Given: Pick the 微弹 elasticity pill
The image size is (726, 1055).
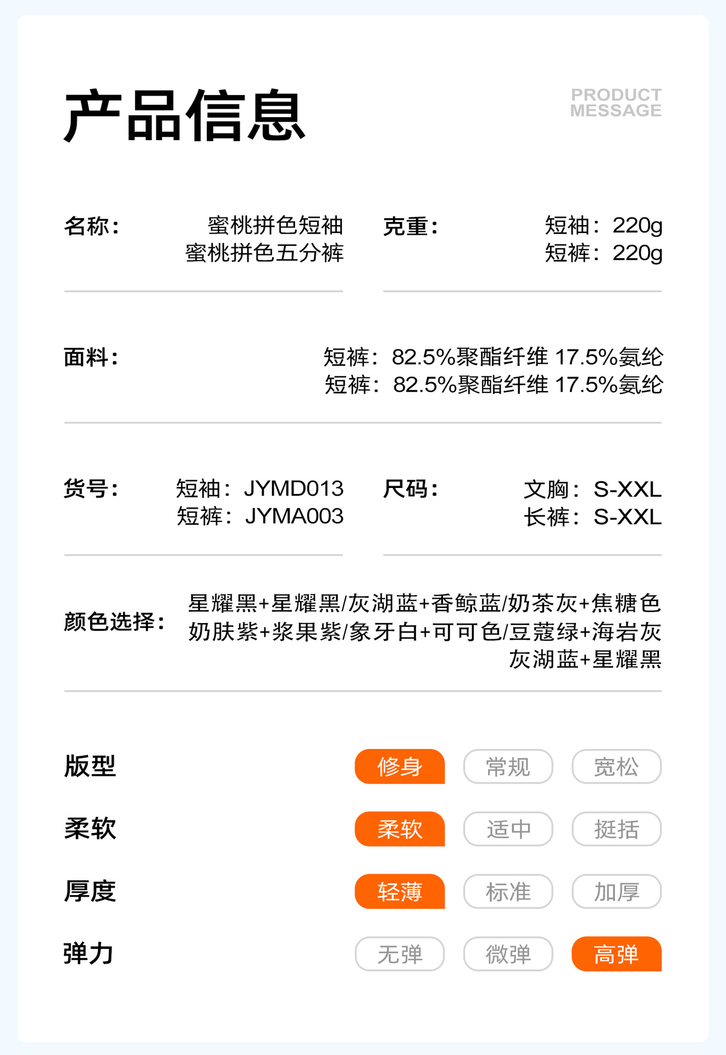Looking at the screenshot, I should coord(508,954).
